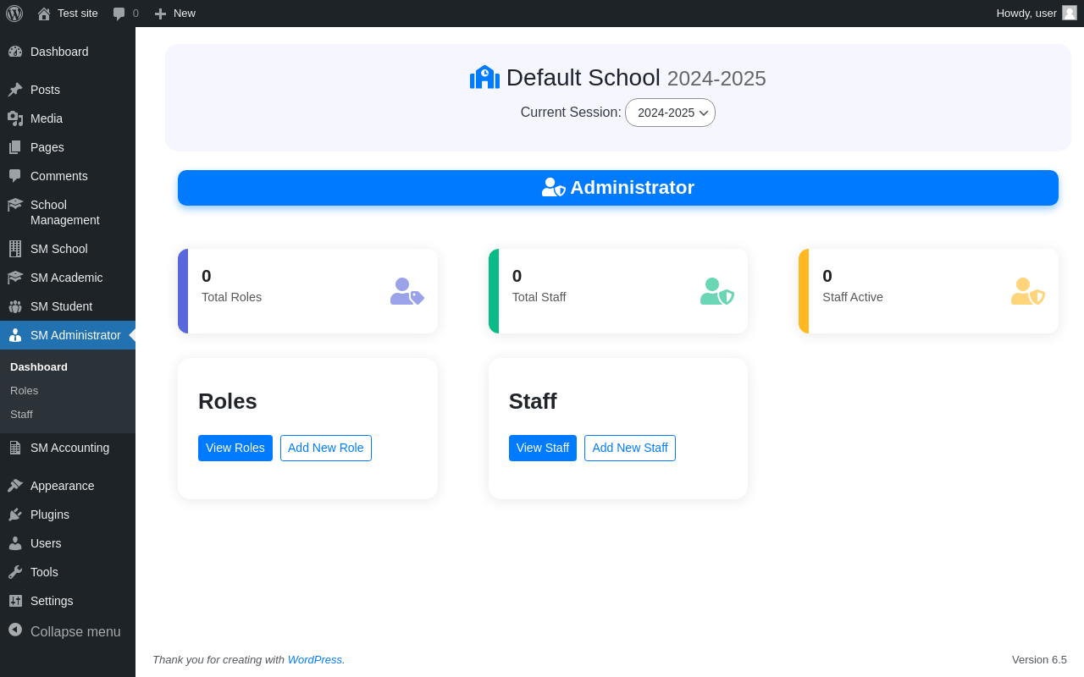Click the Media icon in sidebar

(15, 118)
